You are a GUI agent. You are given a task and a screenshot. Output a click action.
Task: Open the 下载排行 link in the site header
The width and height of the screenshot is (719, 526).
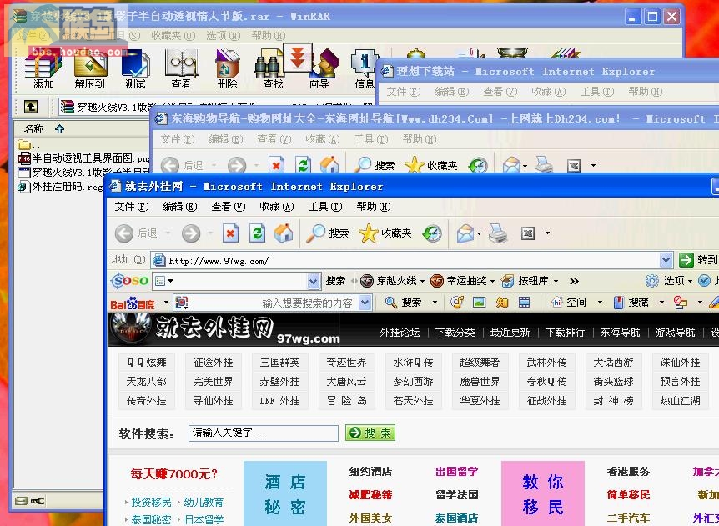pos(565,332)
